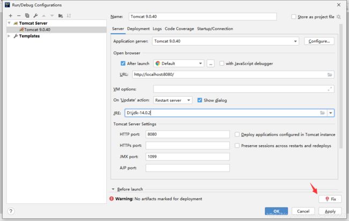Screen dimensions: 349x221
Task: Move configuration down arrow
Action: (x=52, y=16)
